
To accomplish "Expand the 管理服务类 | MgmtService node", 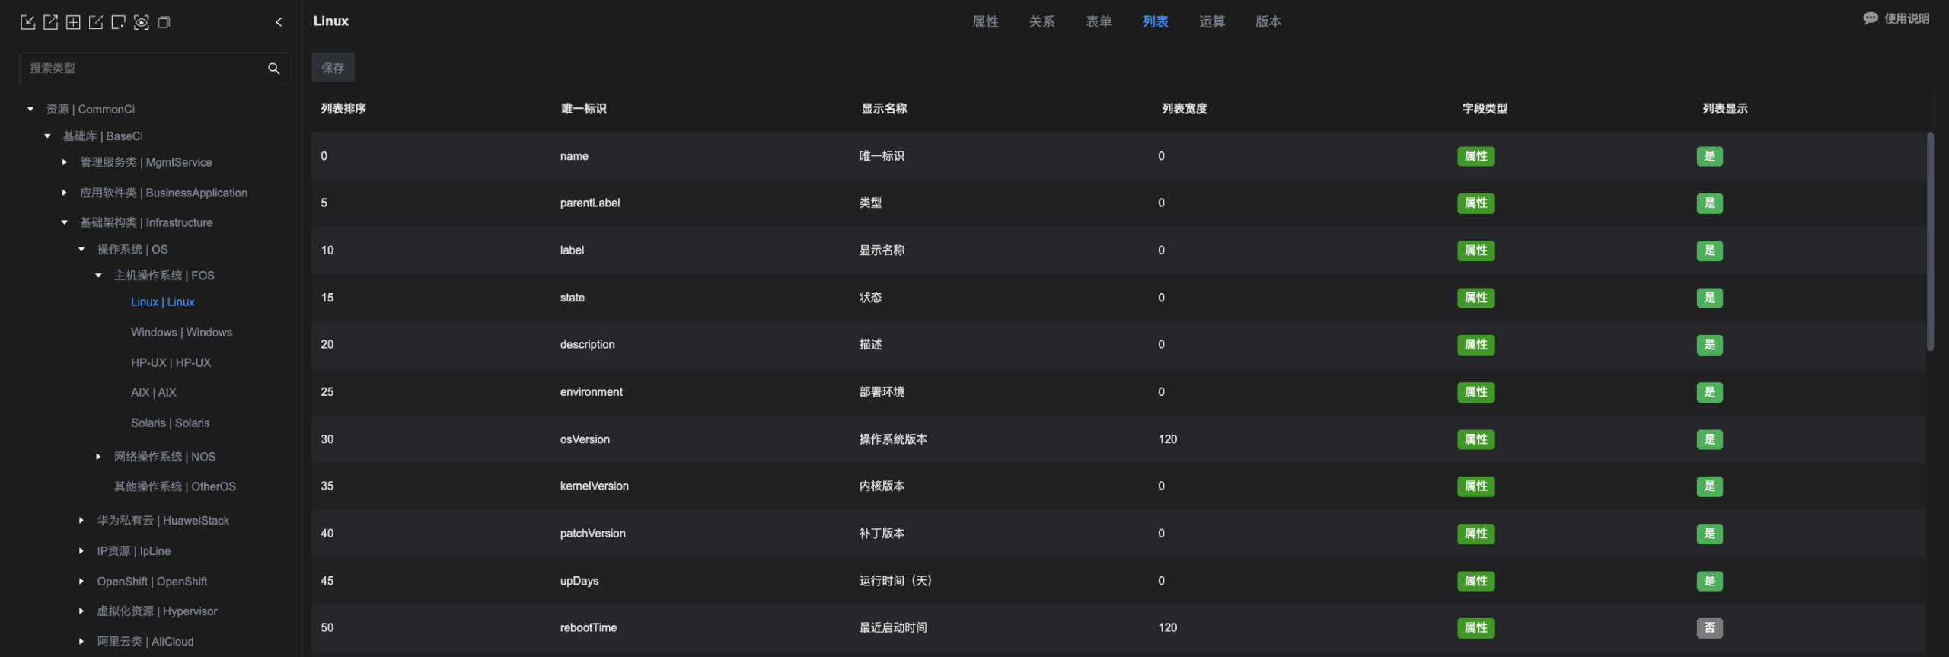I will click(x=64, y=162).
